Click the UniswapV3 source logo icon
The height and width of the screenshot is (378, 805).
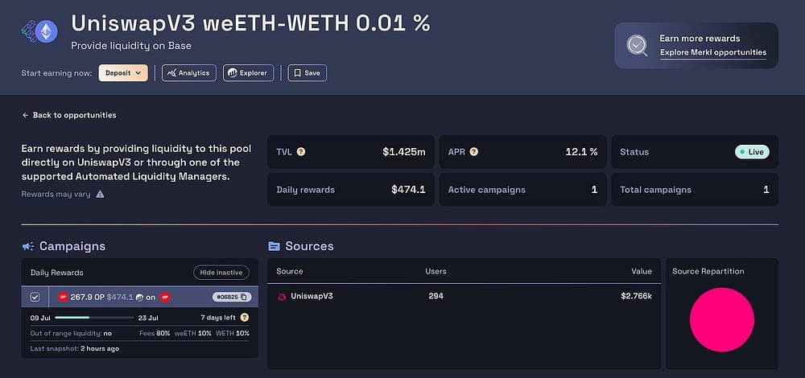(282, 297)
